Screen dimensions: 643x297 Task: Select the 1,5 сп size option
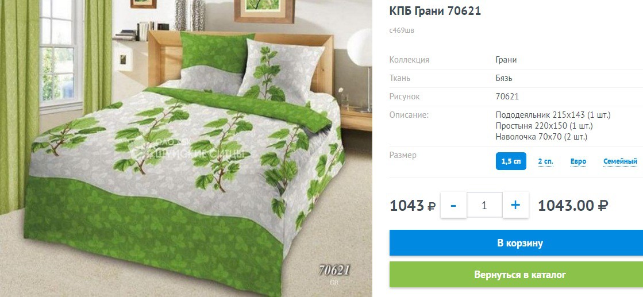pos(511,161)
